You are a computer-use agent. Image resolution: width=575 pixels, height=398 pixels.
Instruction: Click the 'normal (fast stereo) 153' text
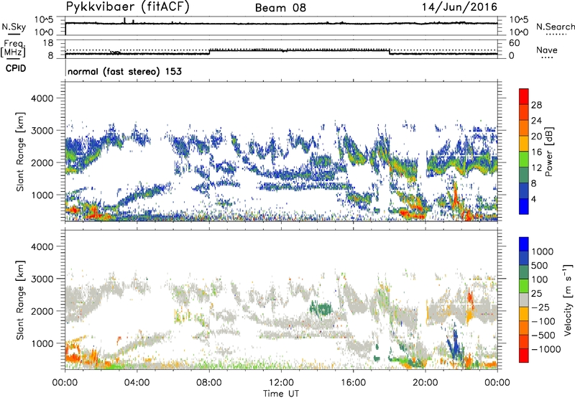tap(124, 71)
